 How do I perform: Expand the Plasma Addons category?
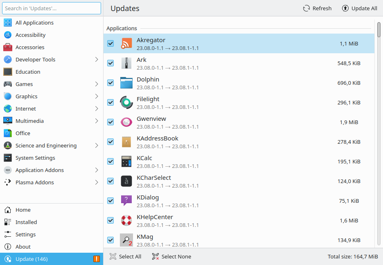click(x=97, y=182)
